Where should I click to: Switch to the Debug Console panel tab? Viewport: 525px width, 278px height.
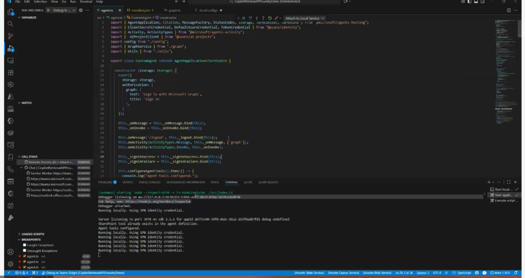149,182
